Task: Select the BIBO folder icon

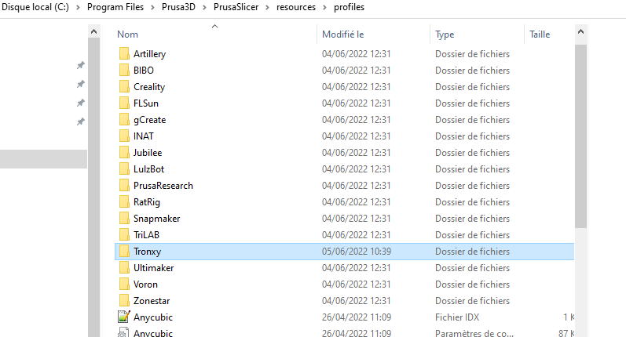Action: point(124,70)
